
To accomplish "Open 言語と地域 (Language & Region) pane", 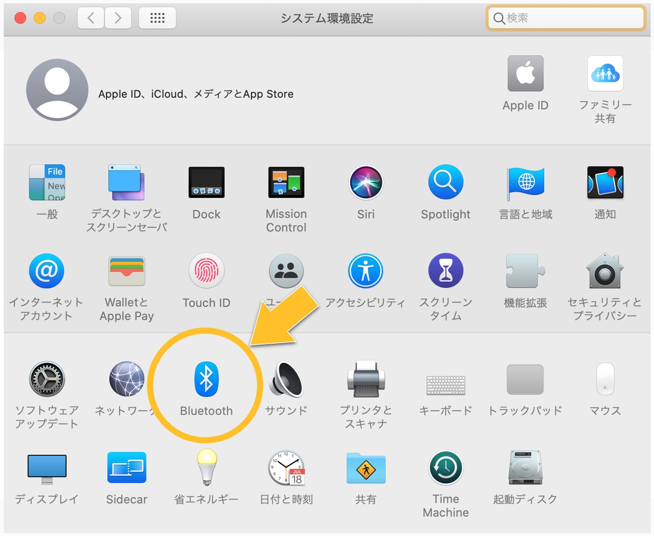I will tap(525, 183).
